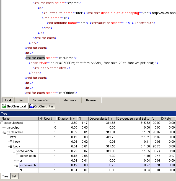This screenshot has width=176, height=181.
Task: Click the OrgChart.xsl file tab icon
Action: [x=4, y=107]
